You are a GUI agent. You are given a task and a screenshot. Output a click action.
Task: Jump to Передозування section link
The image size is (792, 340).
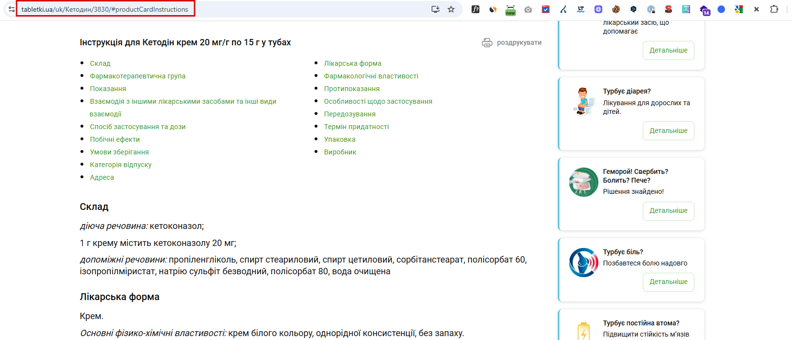(x=350, y=114)
